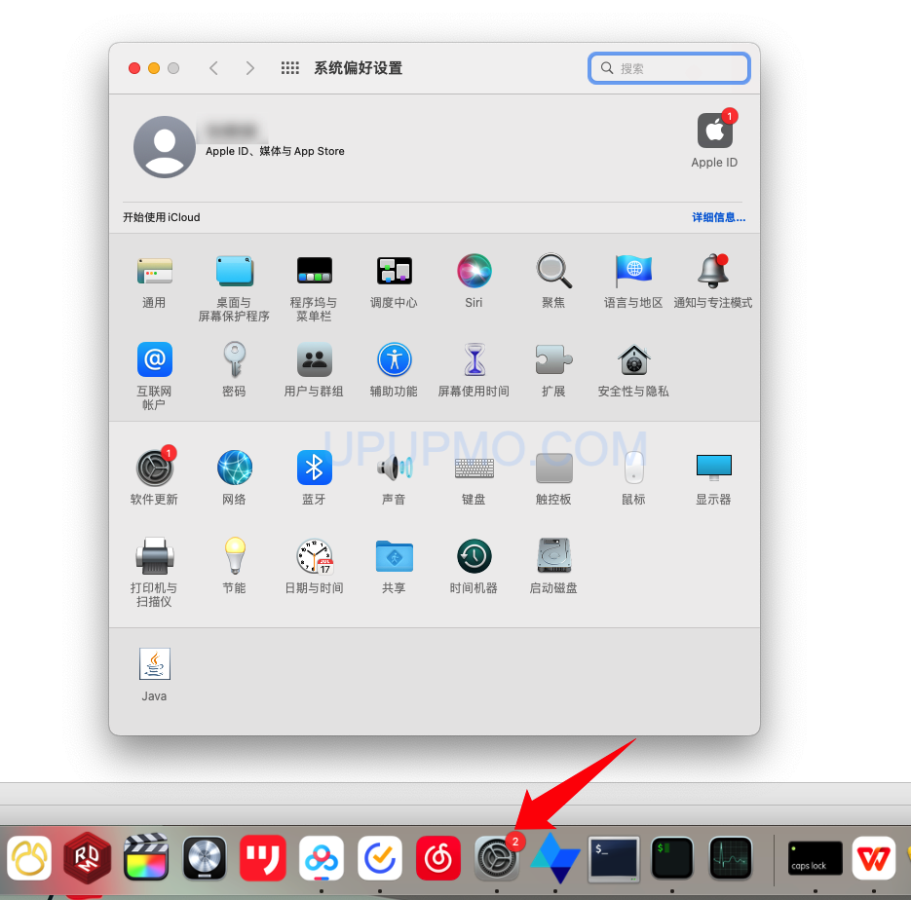Launch Final Cut Pro from Dock
This screenshot has width=911, height=900.
click(146, 858)
